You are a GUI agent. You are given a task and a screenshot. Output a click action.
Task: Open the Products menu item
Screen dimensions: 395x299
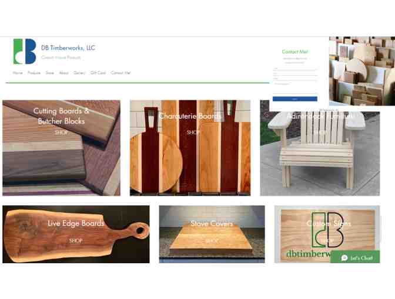pos(34,73)
